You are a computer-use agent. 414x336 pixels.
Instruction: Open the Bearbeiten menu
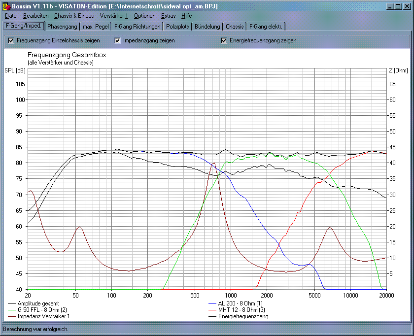[35, 16]
